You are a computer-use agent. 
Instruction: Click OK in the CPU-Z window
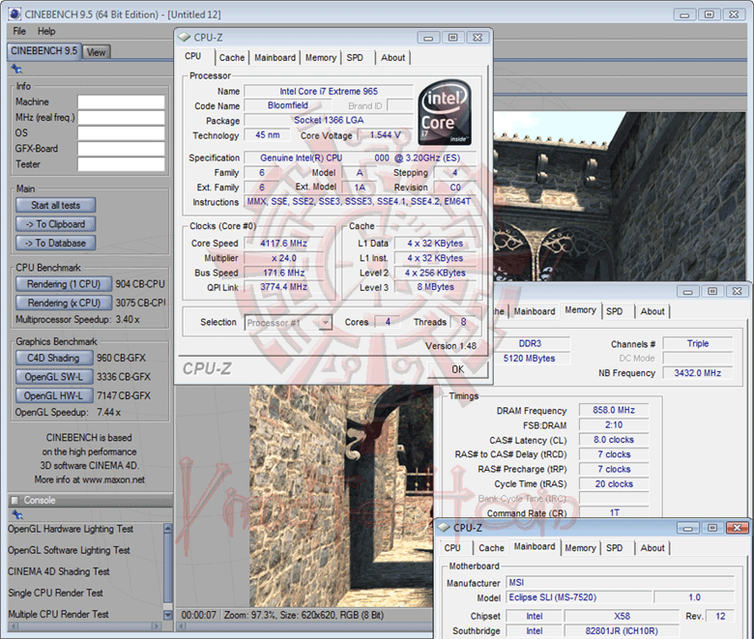click(457, 369)
